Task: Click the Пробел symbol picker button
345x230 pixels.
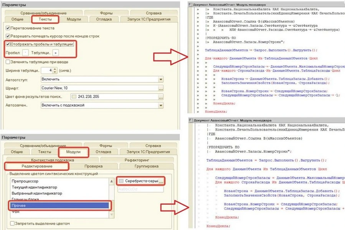Action: [x=25, y=53]
